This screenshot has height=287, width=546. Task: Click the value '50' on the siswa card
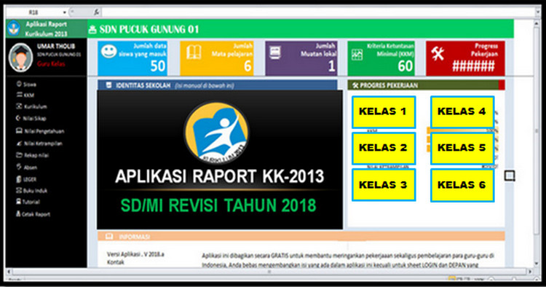(x=158, y=66)
